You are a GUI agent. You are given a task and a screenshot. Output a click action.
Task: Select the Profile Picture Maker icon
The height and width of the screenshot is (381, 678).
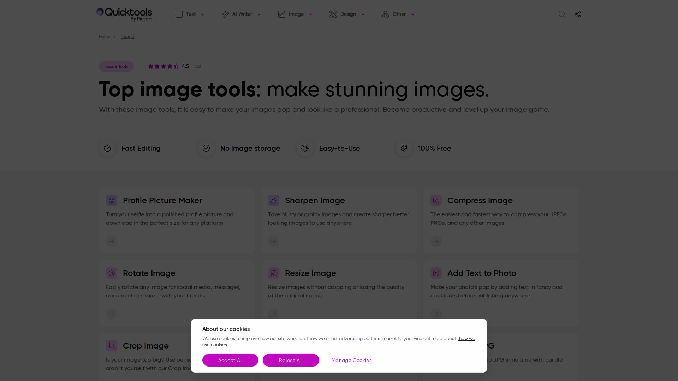click(112, 200)
